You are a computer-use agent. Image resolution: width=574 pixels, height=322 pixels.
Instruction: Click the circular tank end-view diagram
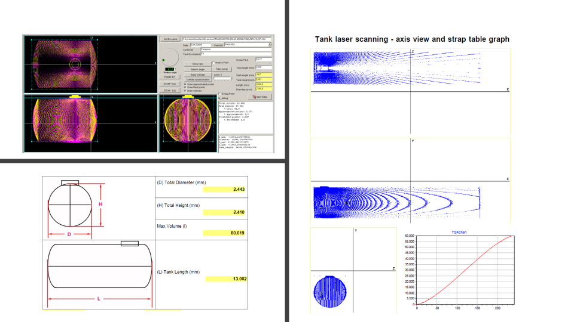point(70,205)
